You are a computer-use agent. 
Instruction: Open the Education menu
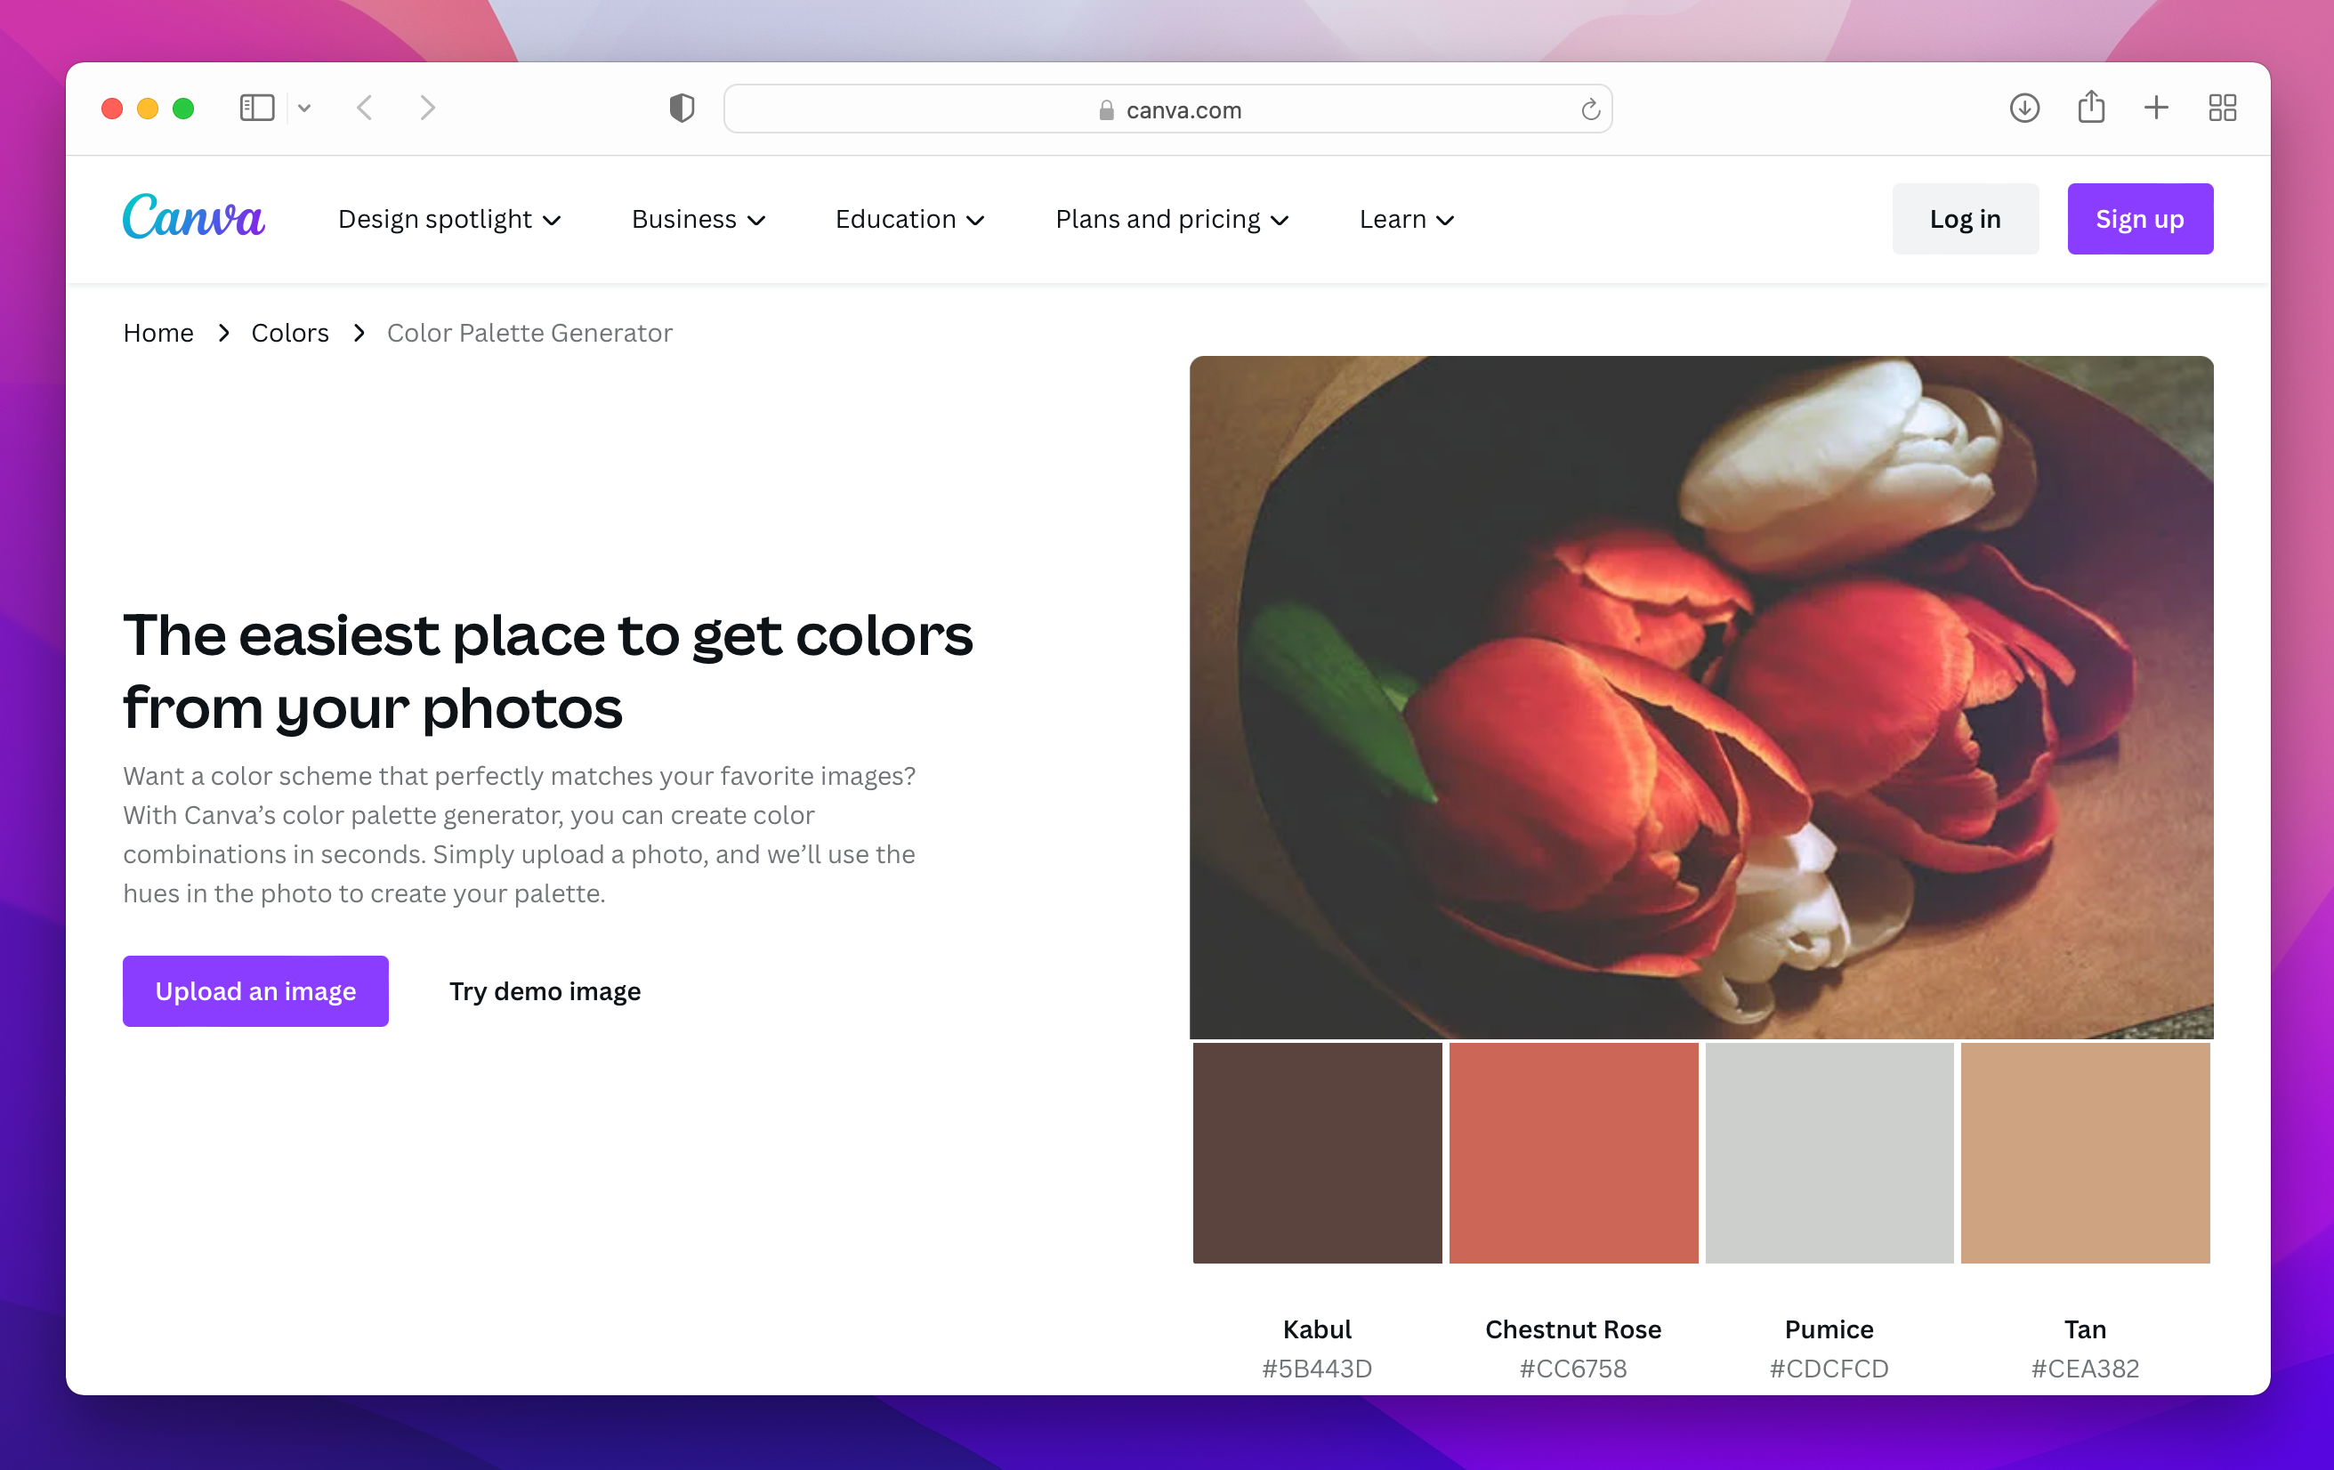click(909, 219)
